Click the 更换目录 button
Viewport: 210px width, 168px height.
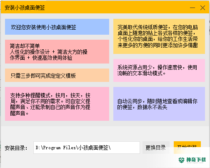[x=156, y=148]
